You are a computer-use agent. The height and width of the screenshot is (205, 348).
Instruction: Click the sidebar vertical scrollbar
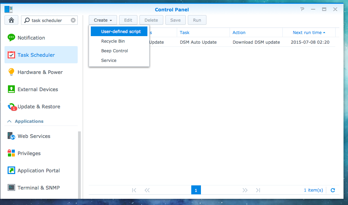tap(80, 165)
